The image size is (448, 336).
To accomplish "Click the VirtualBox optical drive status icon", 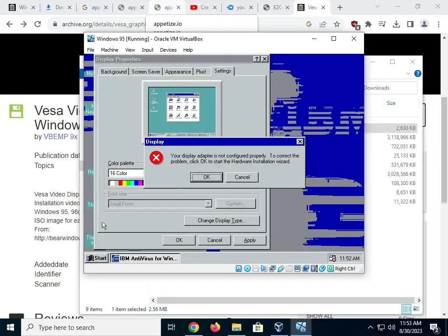I will tap(248, 269).
